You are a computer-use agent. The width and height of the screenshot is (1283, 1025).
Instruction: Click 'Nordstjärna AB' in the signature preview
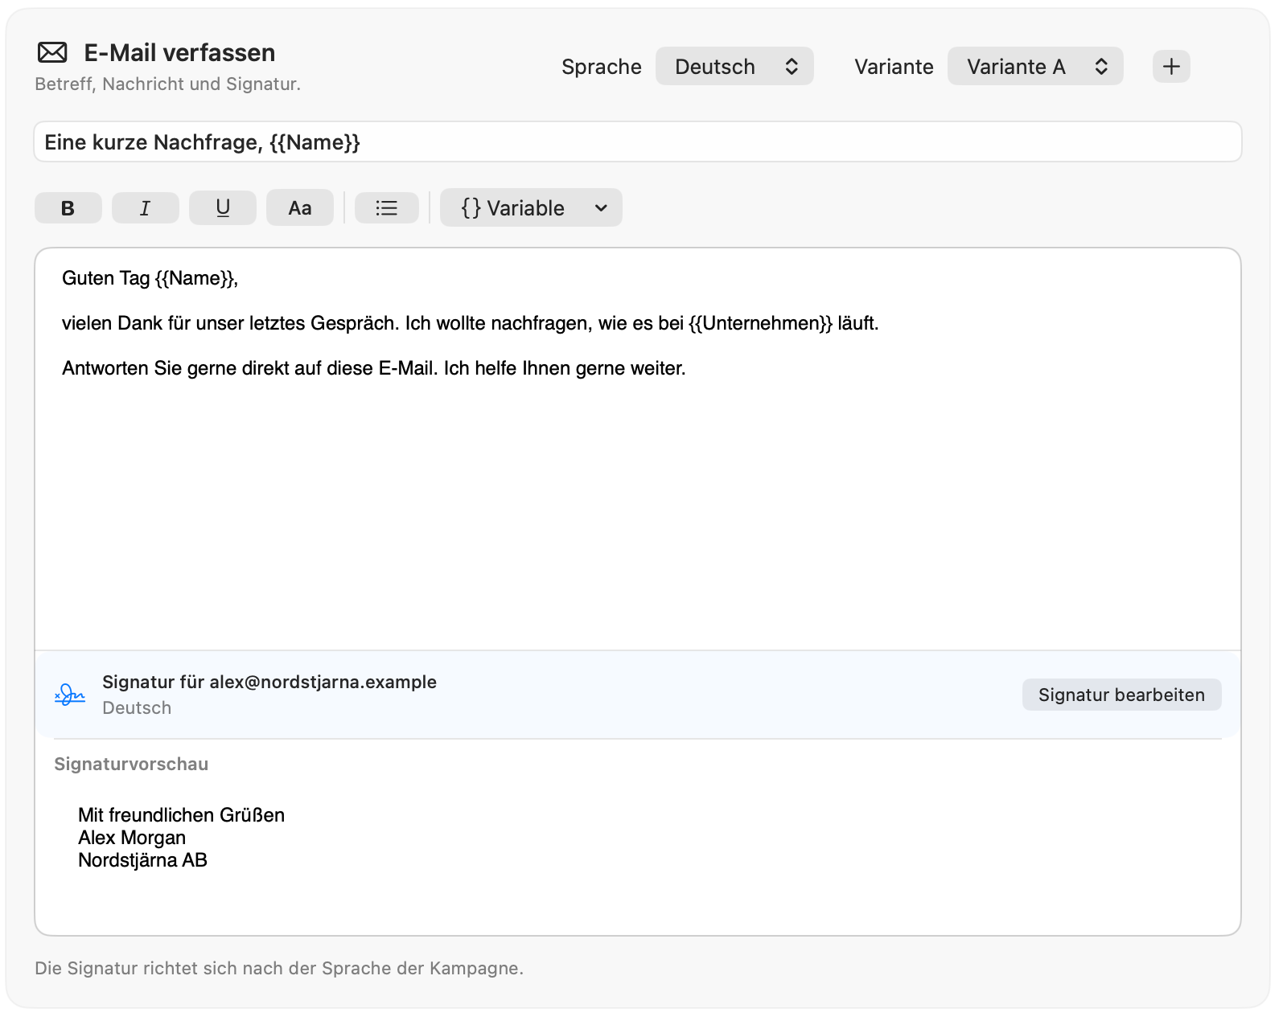click(x=143, y=860)
